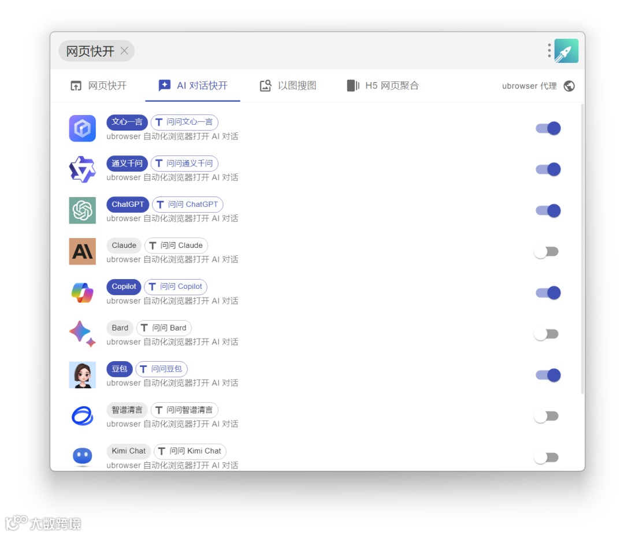The width and height of the screenshot is (624, 535).
Task: Click the 通义千问 star logo icon
Action: (83, 169)
